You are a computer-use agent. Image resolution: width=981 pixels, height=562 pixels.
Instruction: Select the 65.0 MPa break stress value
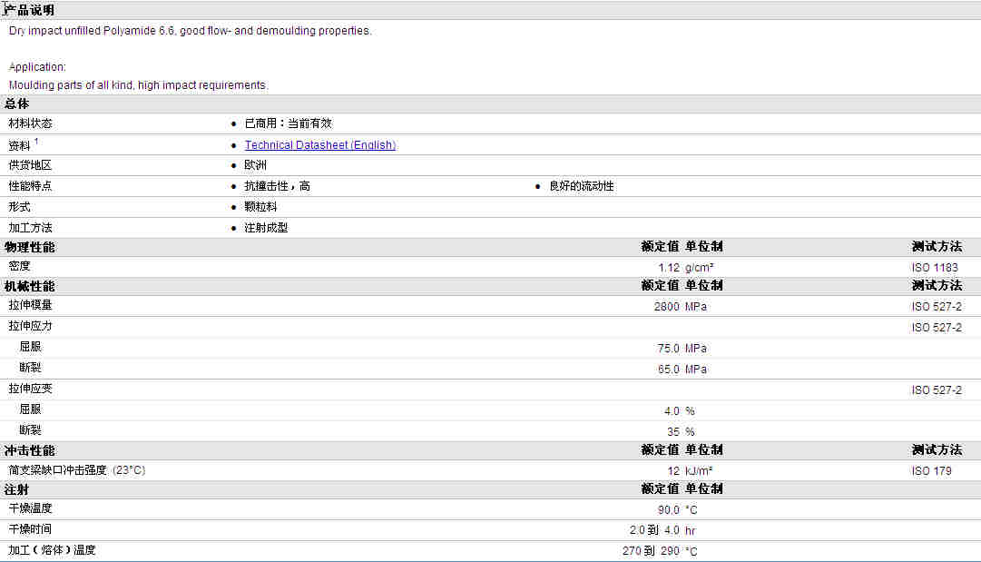pos(682,370)
